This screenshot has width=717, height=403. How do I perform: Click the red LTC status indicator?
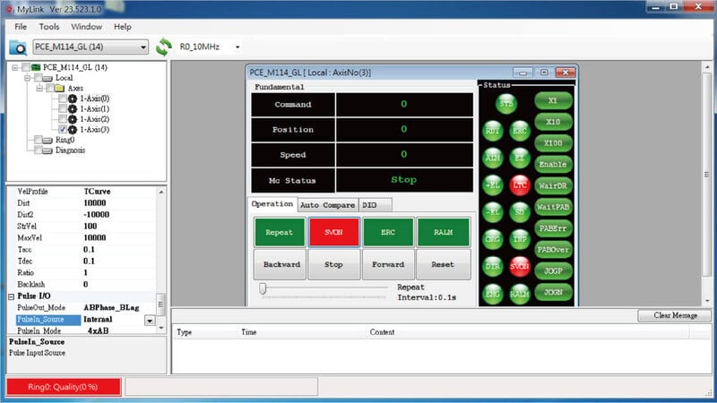pyautogui.click(x=520, y=185)
